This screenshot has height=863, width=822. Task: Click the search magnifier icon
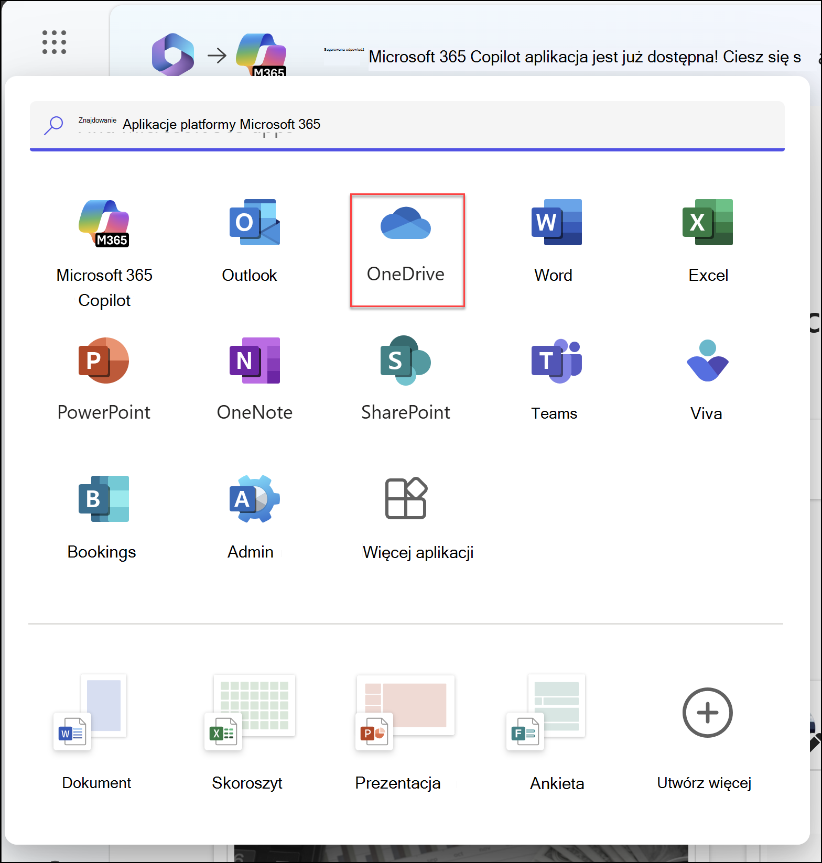pos(53,125)
